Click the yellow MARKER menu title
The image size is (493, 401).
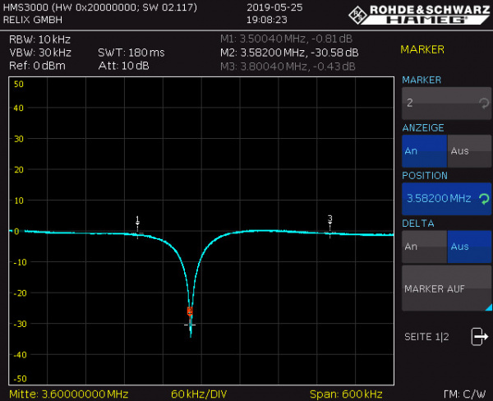coord(422,49)
